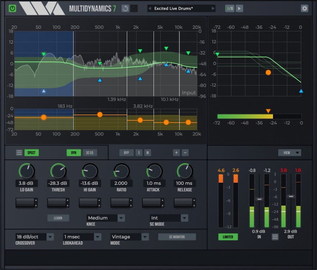The image size is (317, 270).
Task: Open the Excited Live Drums preset field
Action: click(x=181, y=8)
